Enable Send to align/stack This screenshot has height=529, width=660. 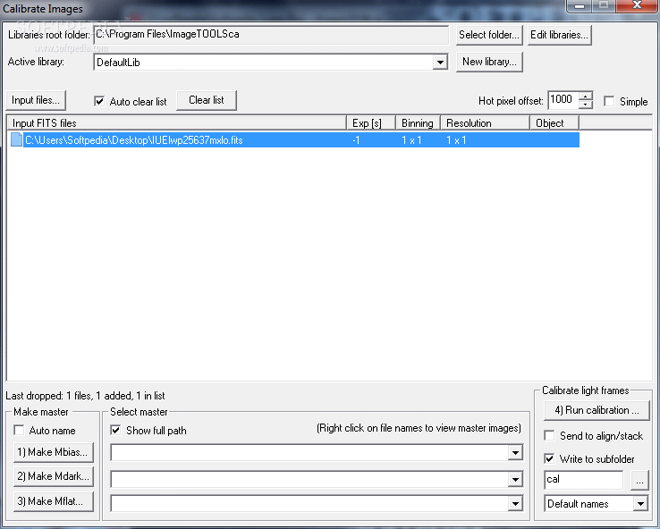click(x=549, y=436)
